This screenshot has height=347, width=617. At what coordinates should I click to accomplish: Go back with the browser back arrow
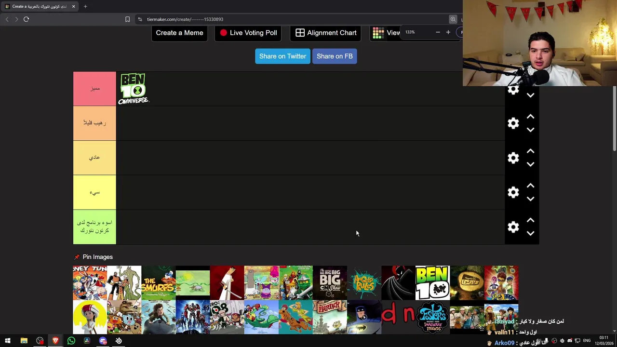pyautogui.click(x=7, y=19)
